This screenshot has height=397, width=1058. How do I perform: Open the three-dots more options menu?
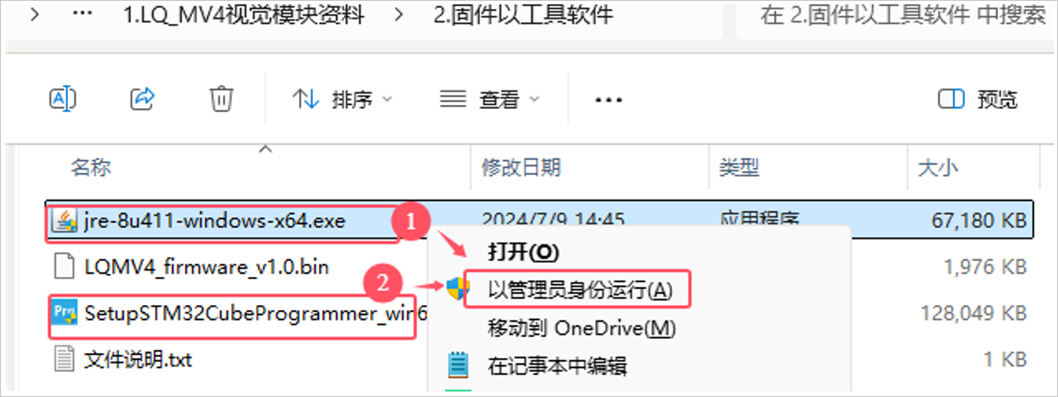(x=608, y=100)
